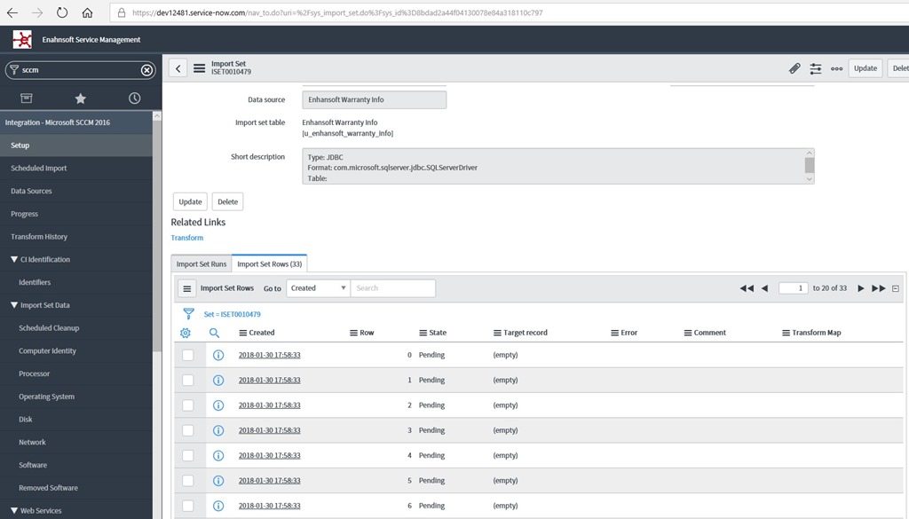Manage attachments with paperclip icon
Screen dimensions: 909x519
(794, 68)
